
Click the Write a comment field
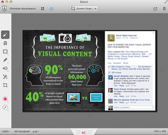[x=133, y=107]
